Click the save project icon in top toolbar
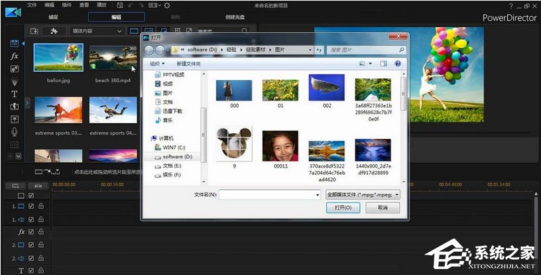Viewport: 541px width, 275px height. (120, 5)
